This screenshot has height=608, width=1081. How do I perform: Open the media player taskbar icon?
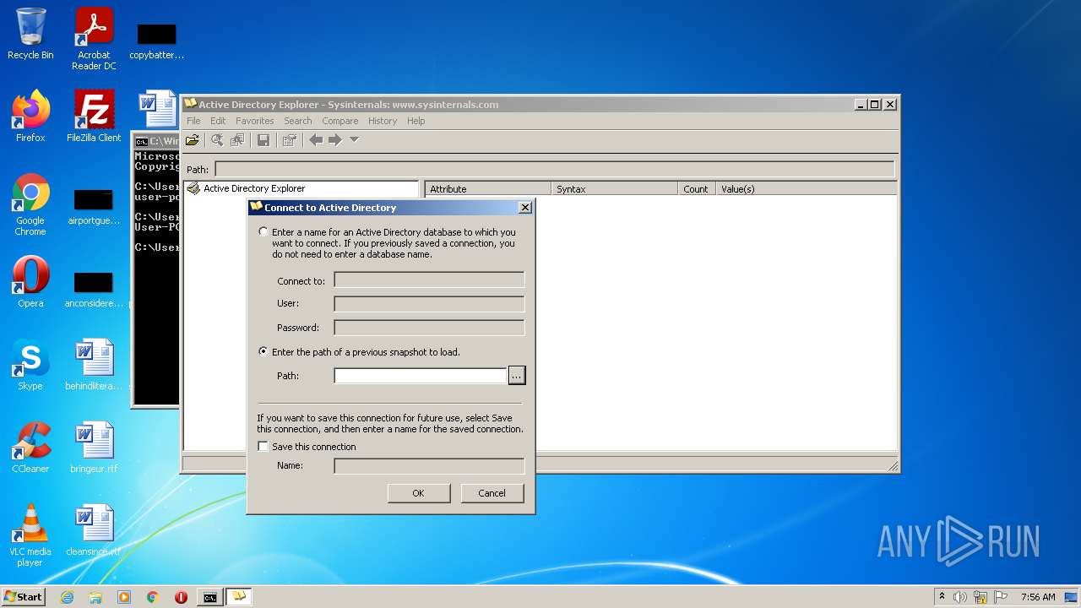tap(124, 597)
